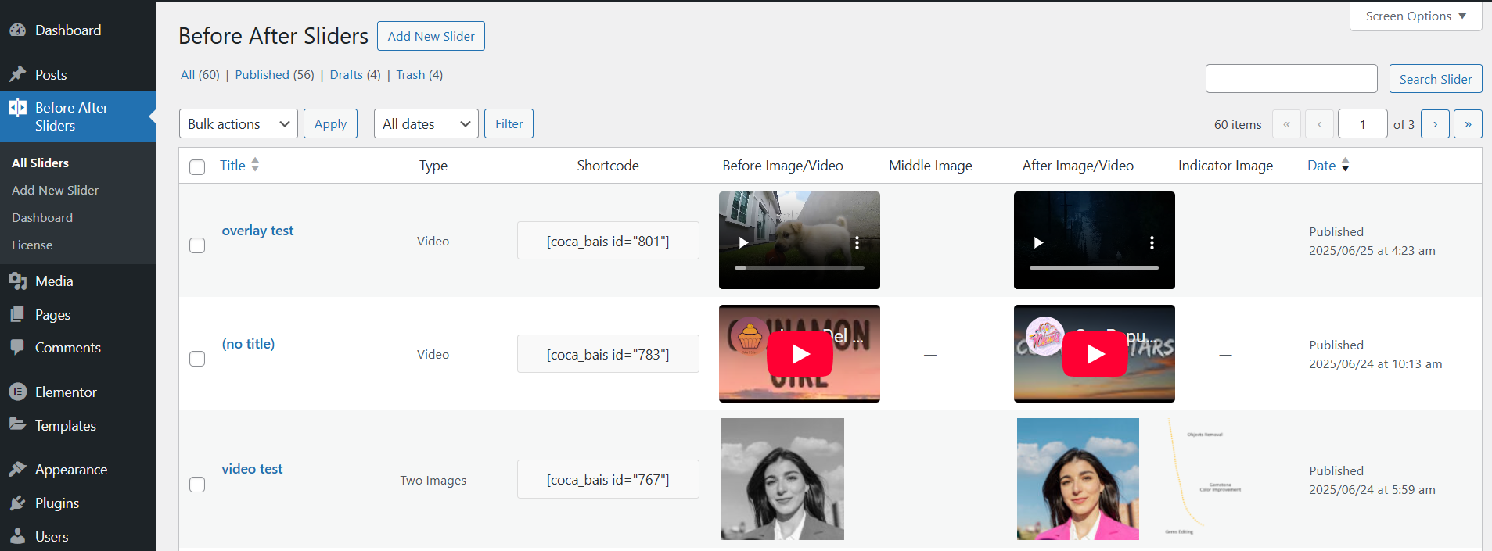This screenshot has height=551, width=1492.
Task: Sort by Title using the sort arrows
Action: [x=255, y=165]
